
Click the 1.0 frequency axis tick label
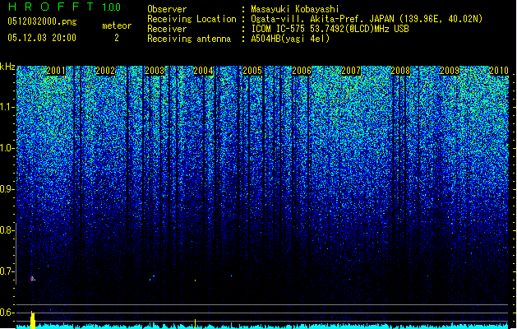coord(6,149)
